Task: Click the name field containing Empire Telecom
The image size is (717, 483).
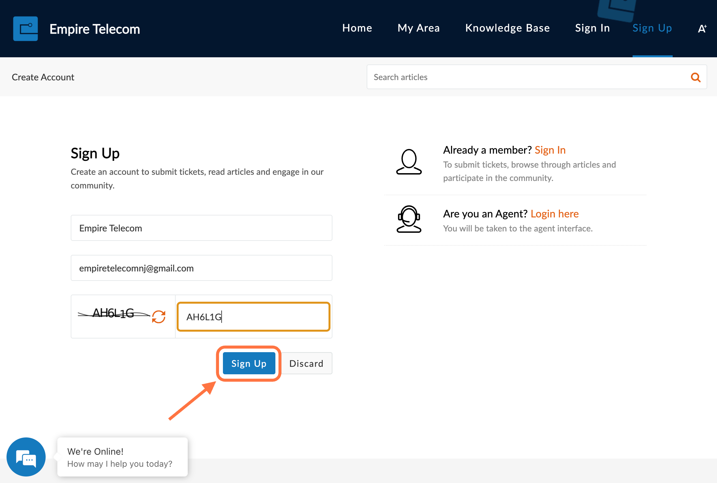Action: coord(201,228)
